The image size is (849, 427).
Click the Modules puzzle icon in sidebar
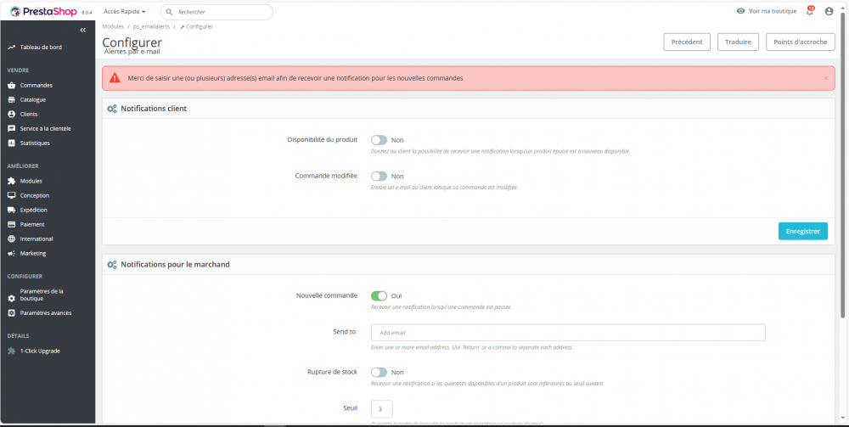(x=12, y=181)
